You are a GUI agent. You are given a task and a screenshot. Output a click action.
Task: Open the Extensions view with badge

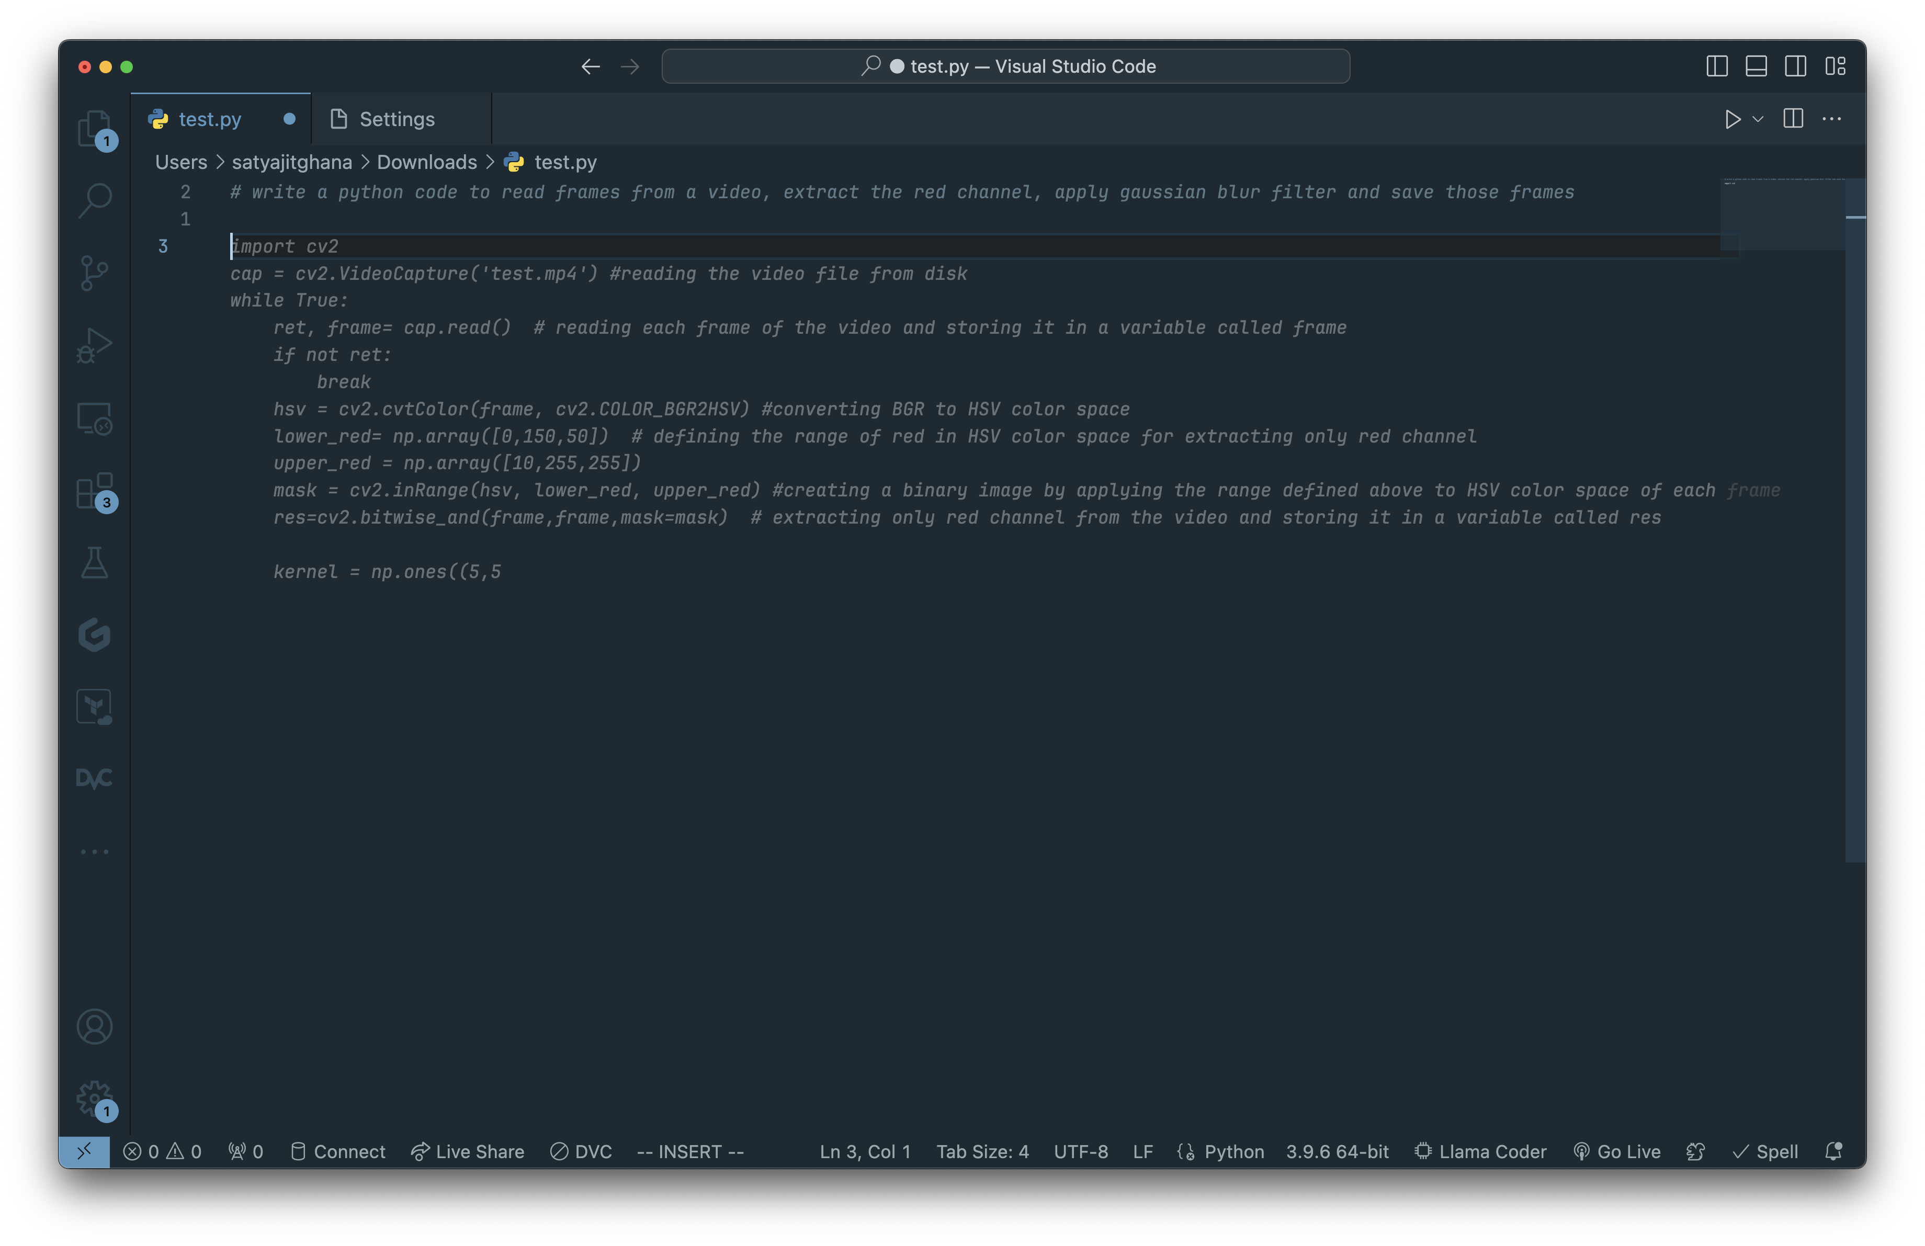[x=95, y=491]
